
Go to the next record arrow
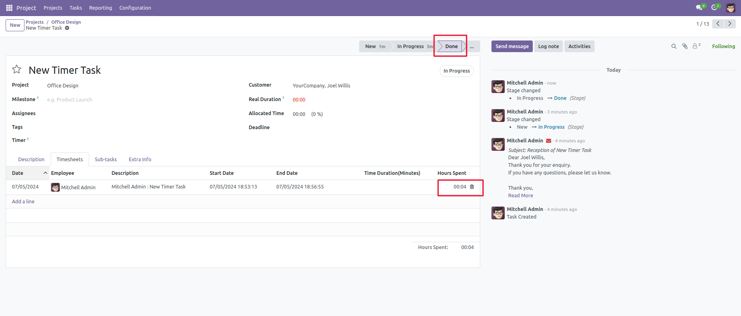click(x=730, y=24)
